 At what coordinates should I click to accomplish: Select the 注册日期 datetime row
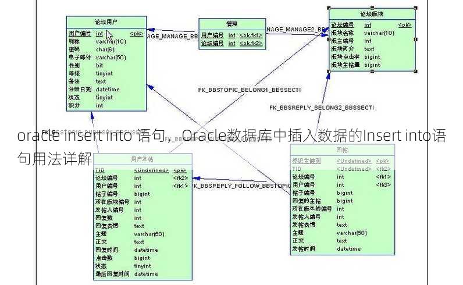tap(94, 90)
